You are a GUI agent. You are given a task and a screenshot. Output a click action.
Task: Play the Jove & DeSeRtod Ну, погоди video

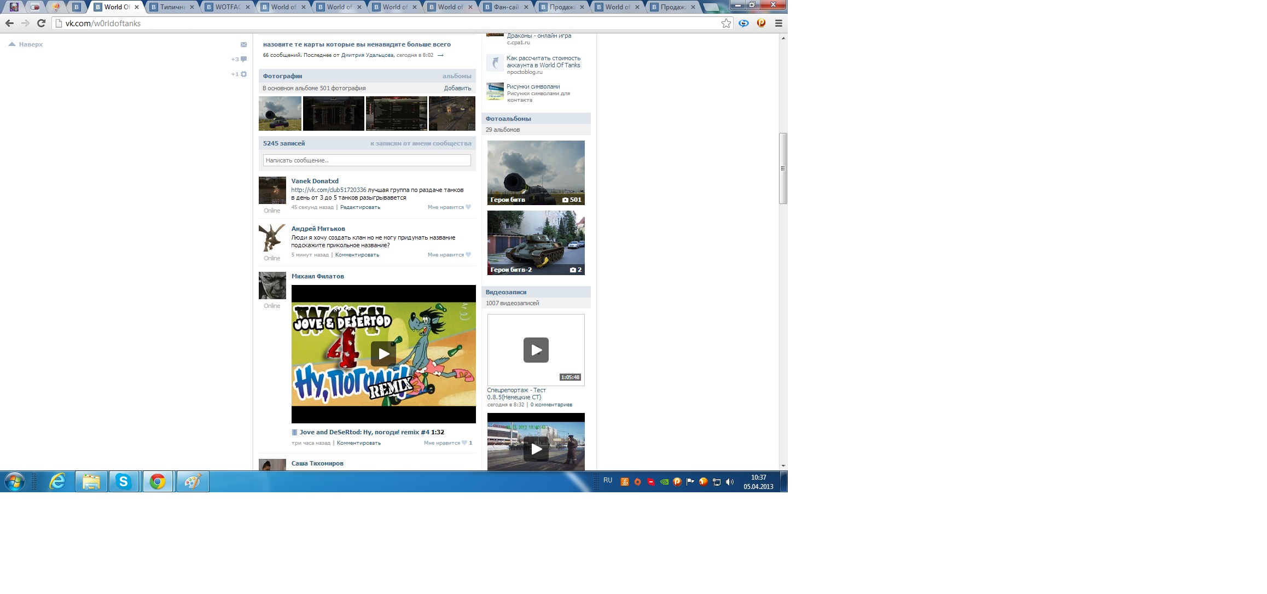(383, 354)
